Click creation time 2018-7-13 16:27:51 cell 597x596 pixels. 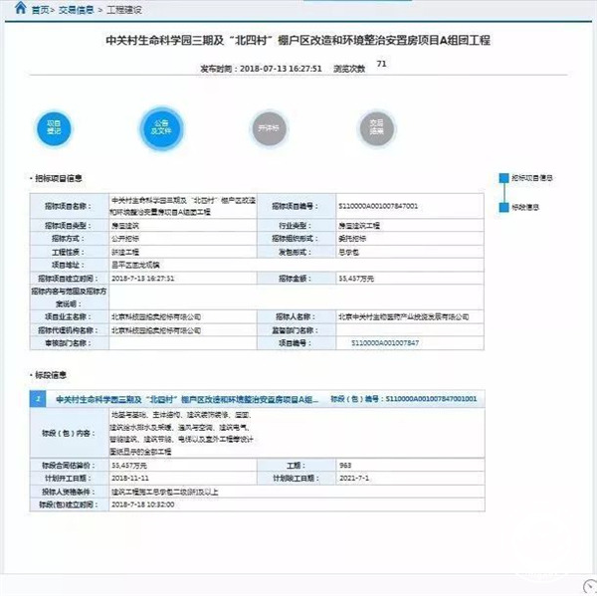point(183,279)
